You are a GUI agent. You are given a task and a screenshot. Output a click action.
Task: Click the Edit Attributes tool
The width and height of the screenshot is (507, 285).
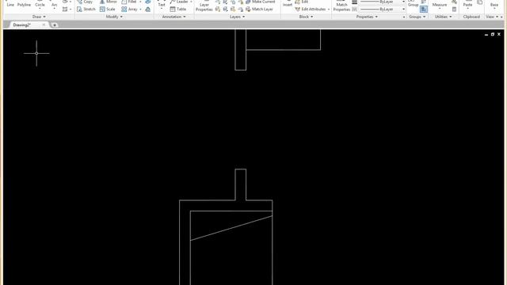[x=310, y=9]
